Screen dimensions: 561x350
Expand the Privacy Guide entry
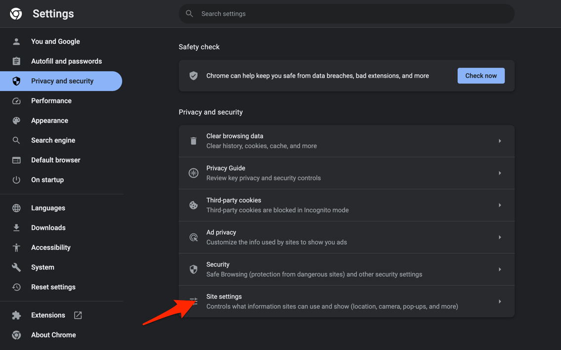coord(500,173)
